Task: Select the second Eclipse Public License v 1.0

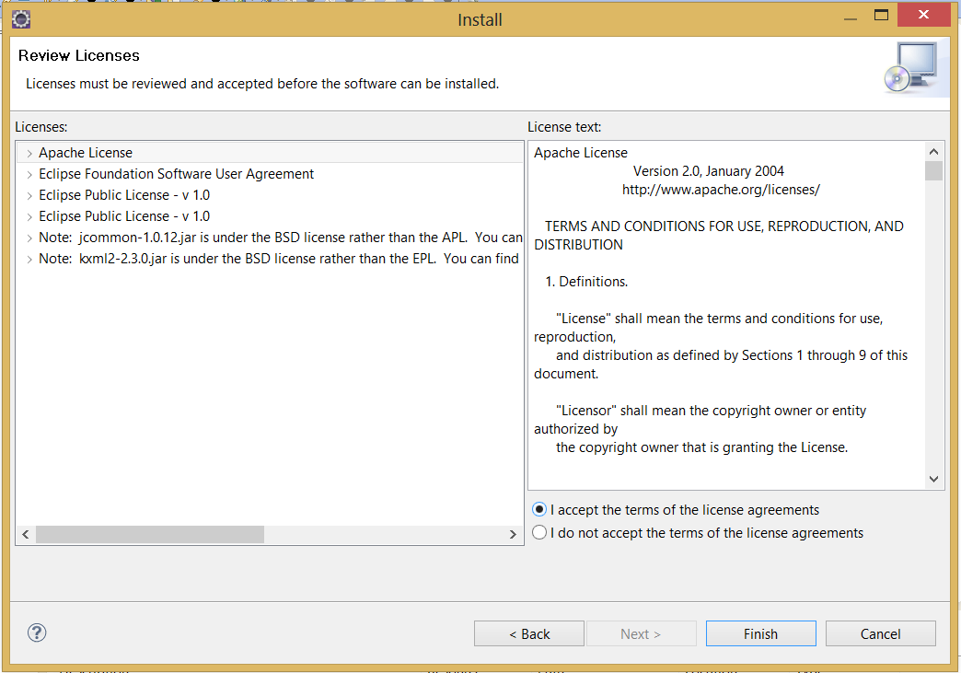Action: [x=124, y=216]
